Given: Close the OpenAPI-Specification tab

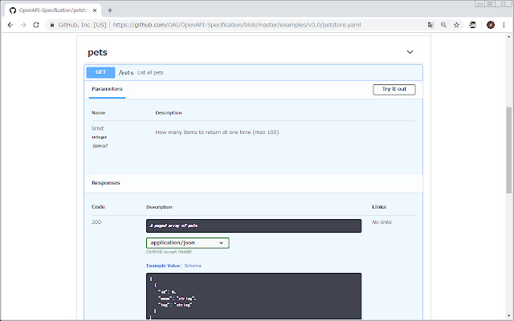Looking at the screenshot, I should point(95,10).
